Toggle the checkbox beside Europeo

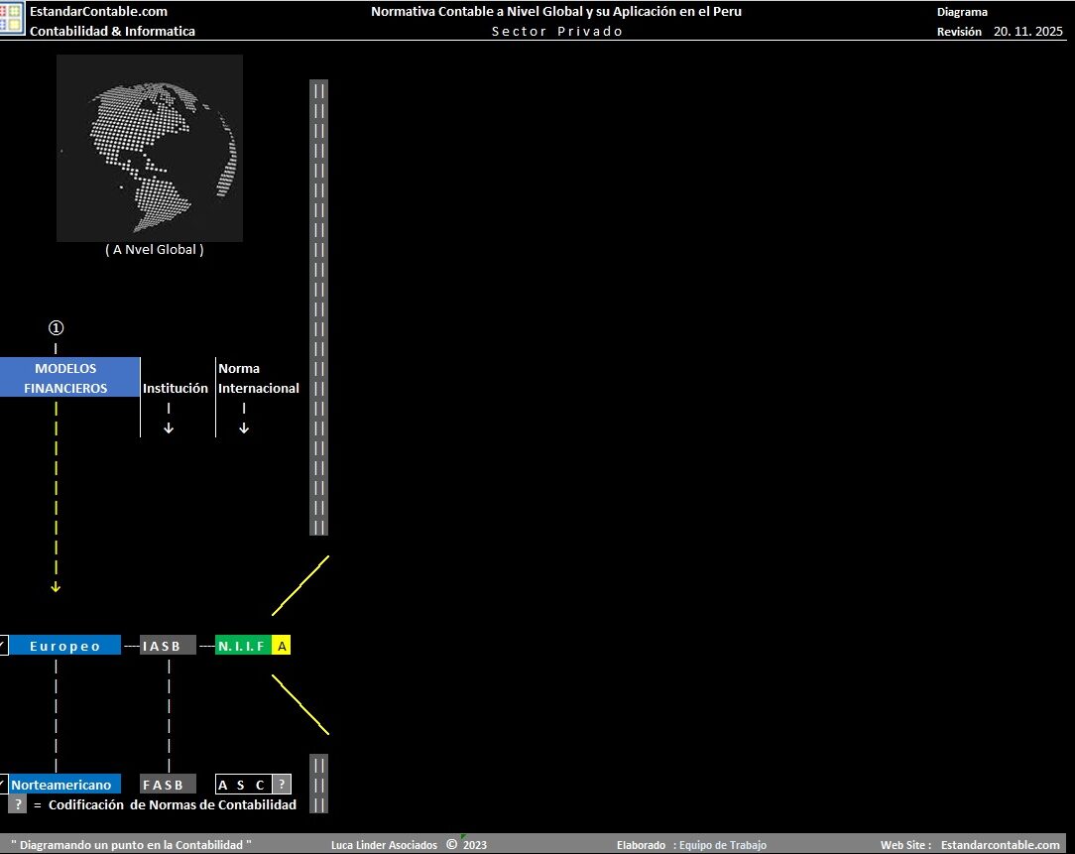click(x=3, y=646)
